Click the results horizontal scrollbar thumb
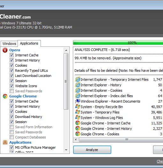Image resolution: width=163 pixels, height=168 pixels. (121, 139)
